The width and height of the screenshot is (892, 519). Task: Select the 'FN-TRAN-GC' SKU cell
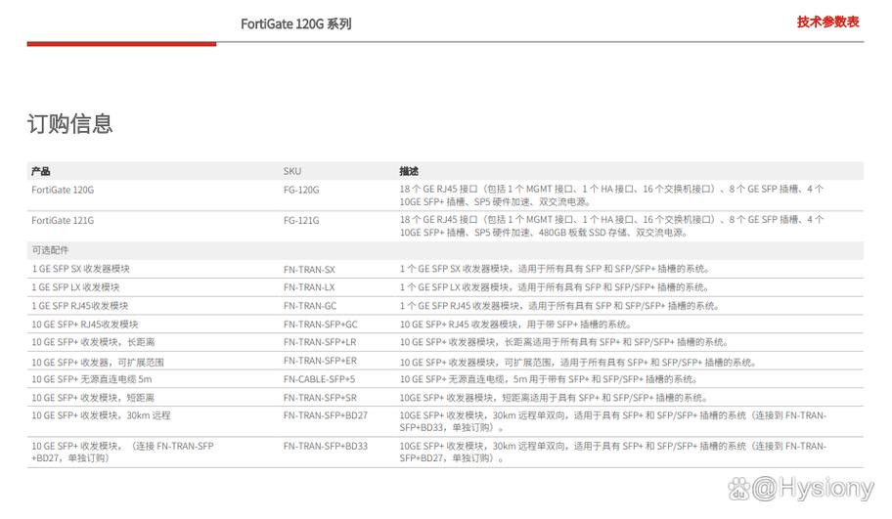(x=310, y=306)
